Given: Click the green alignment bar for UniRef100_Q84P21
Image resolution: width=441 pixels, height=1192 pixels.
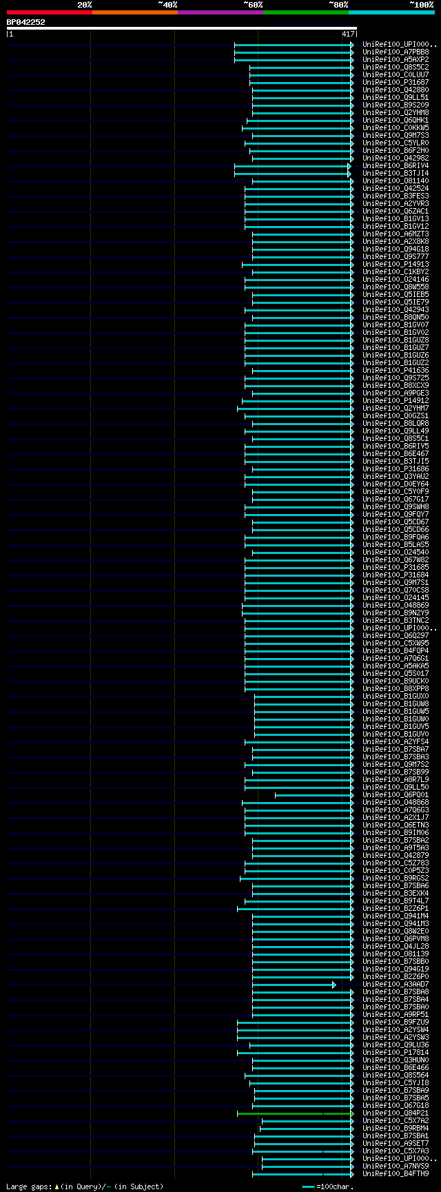Looking at the screenshot, I should pos(296,1113).
